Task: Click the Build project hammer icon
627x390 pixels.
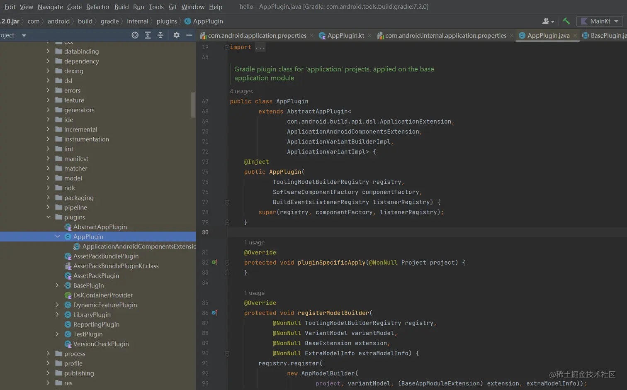Action: tap(566, 21)
